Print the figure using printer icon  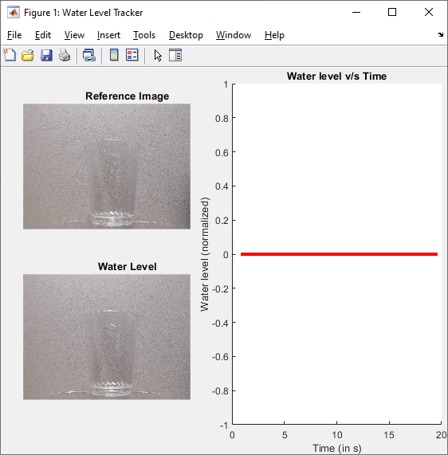pyautogui.click(x=65, y=55)
